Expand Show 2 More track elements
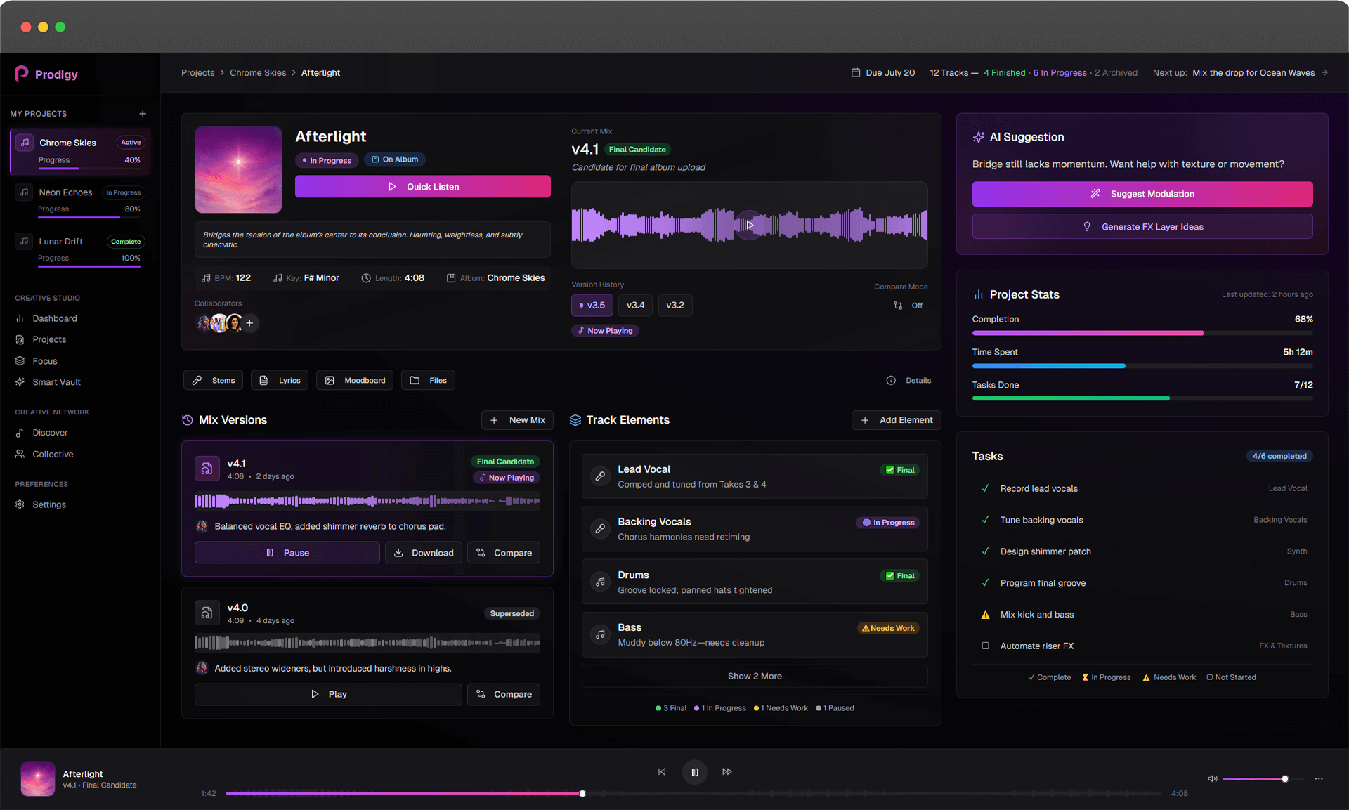This screenshot has width=1349, height=810. [x=754, y=676]
